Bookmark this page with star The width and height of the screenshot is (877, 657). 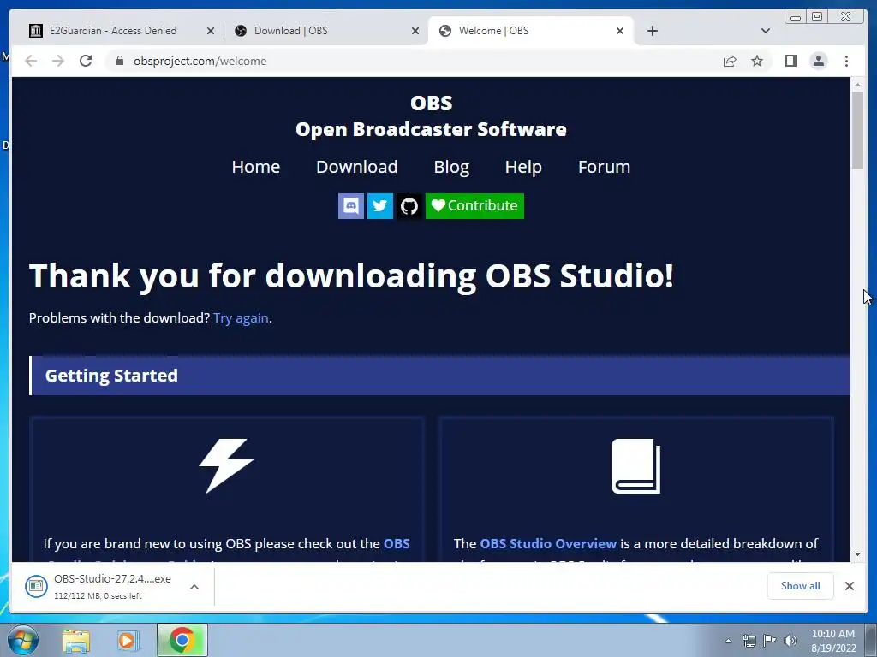(x=757, y=61)
